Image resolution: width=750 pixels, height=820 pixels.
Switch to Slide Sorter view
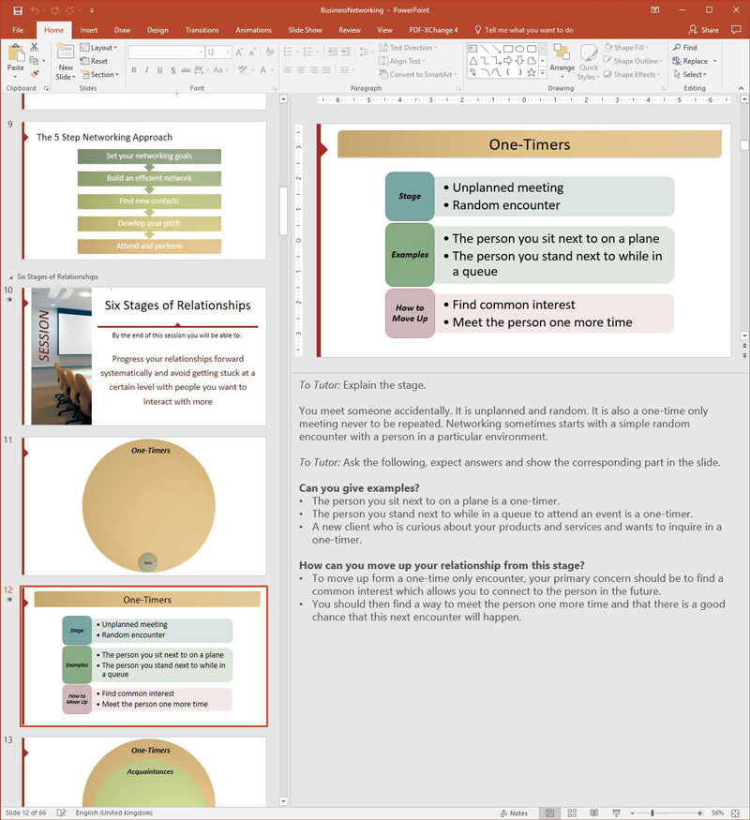pos(572,813)
